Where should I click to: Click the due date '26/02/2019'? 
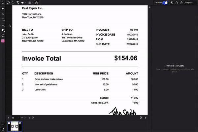(x=132, y=44)
